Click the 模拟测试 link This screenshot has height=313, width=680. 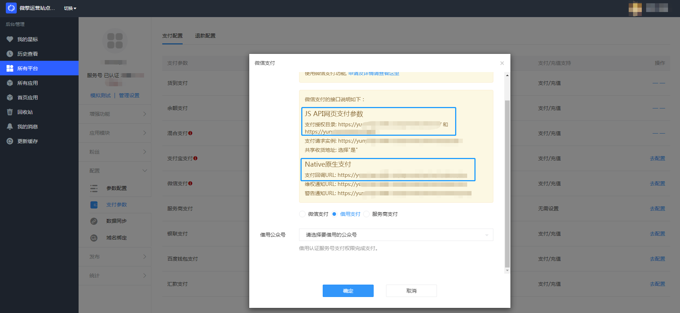click(x=100, y=95)
